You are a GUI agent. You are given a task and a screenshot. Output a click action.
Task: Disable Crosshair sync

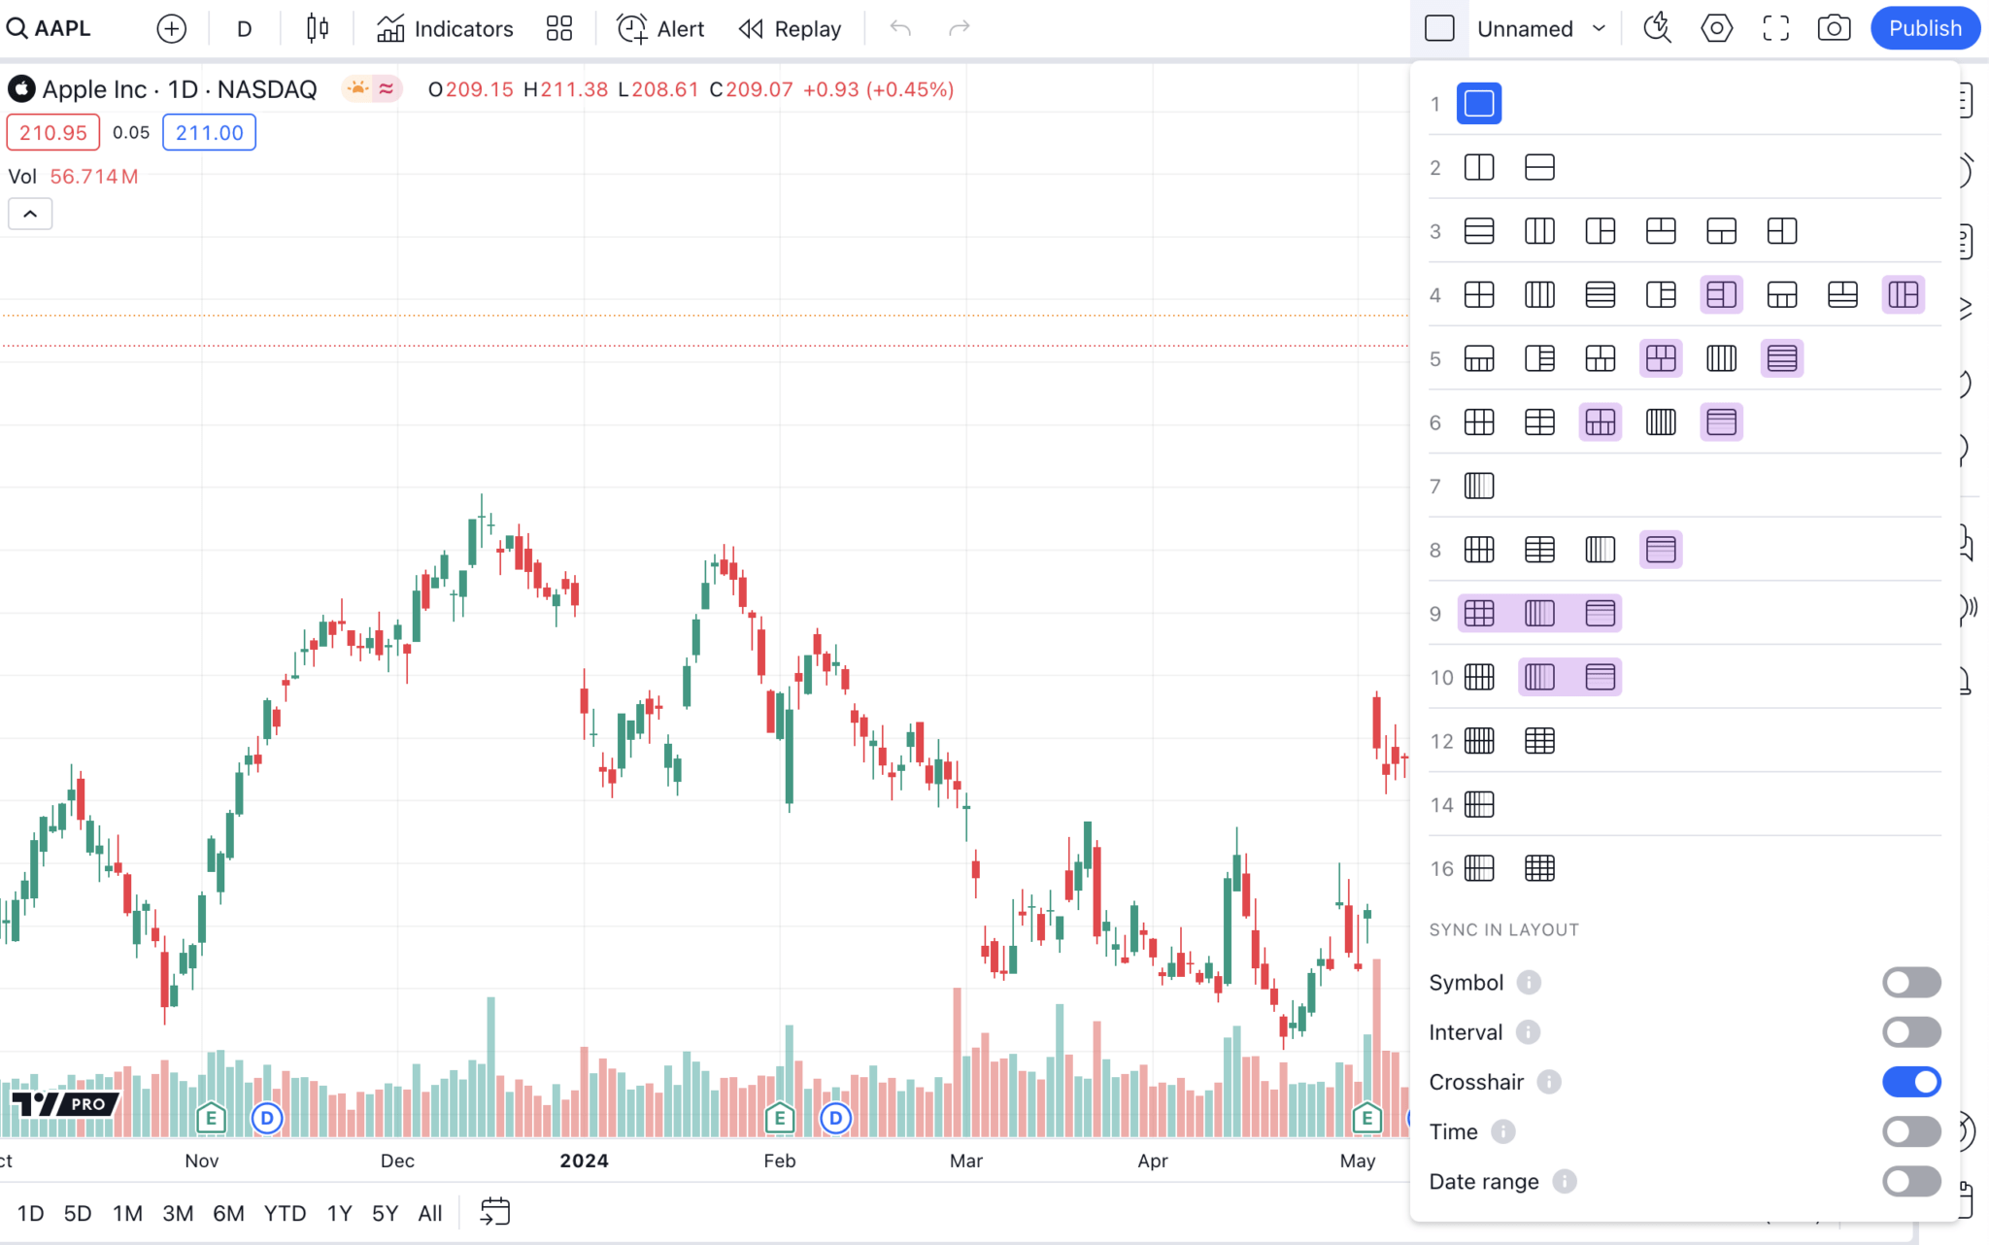[1910, 1081]
